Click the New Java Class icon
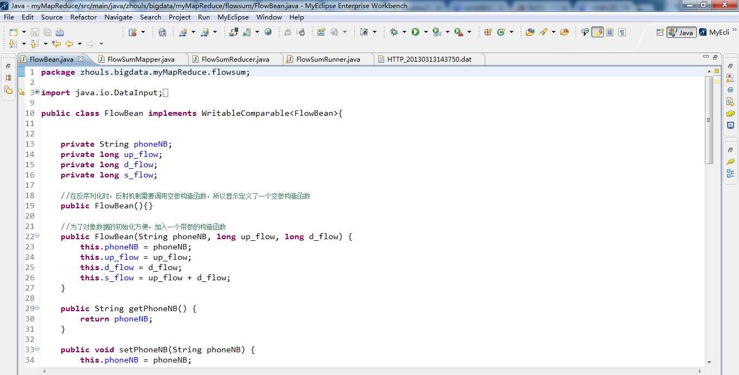Viewport: 739px width, 375px height. [501, 32]
